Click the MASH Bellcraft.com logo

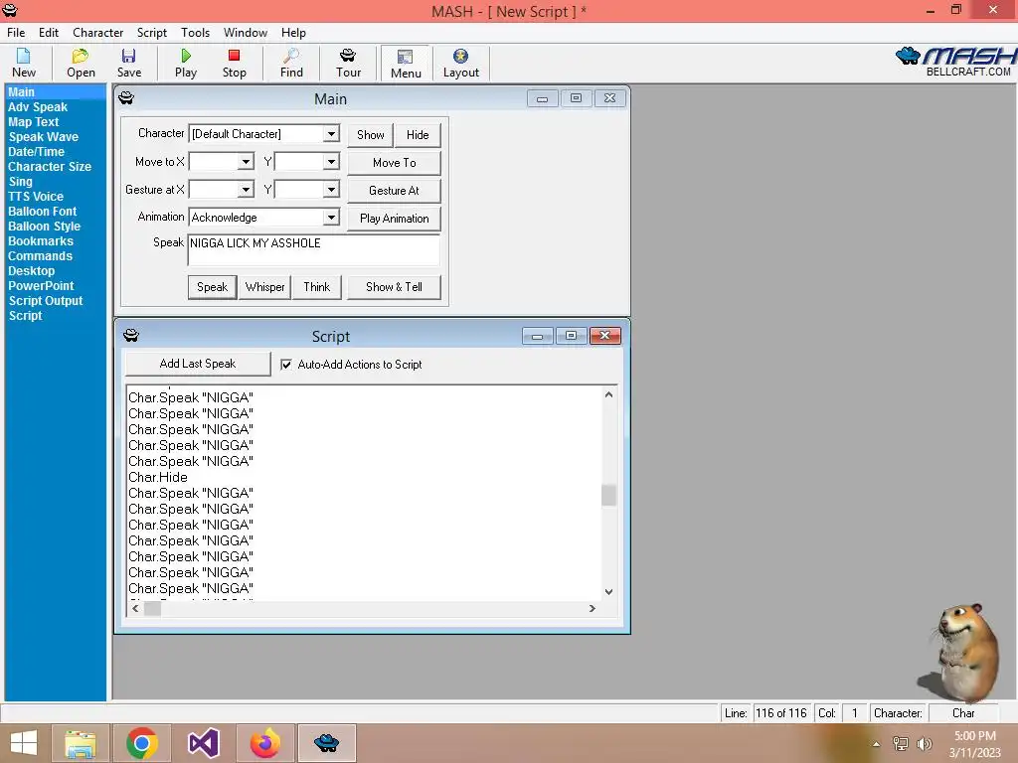(x=955, y=62)
